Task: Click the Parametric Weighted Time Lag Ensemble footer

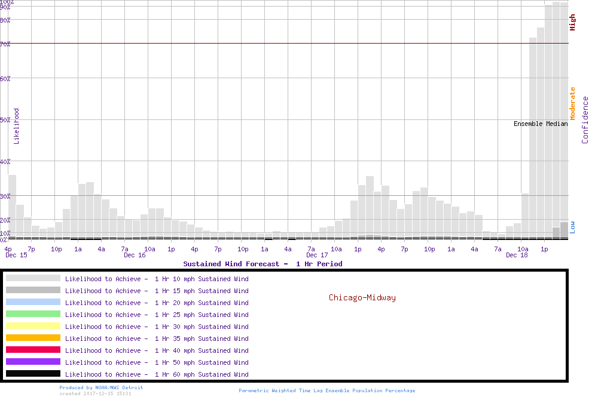Action: [327, 390]
